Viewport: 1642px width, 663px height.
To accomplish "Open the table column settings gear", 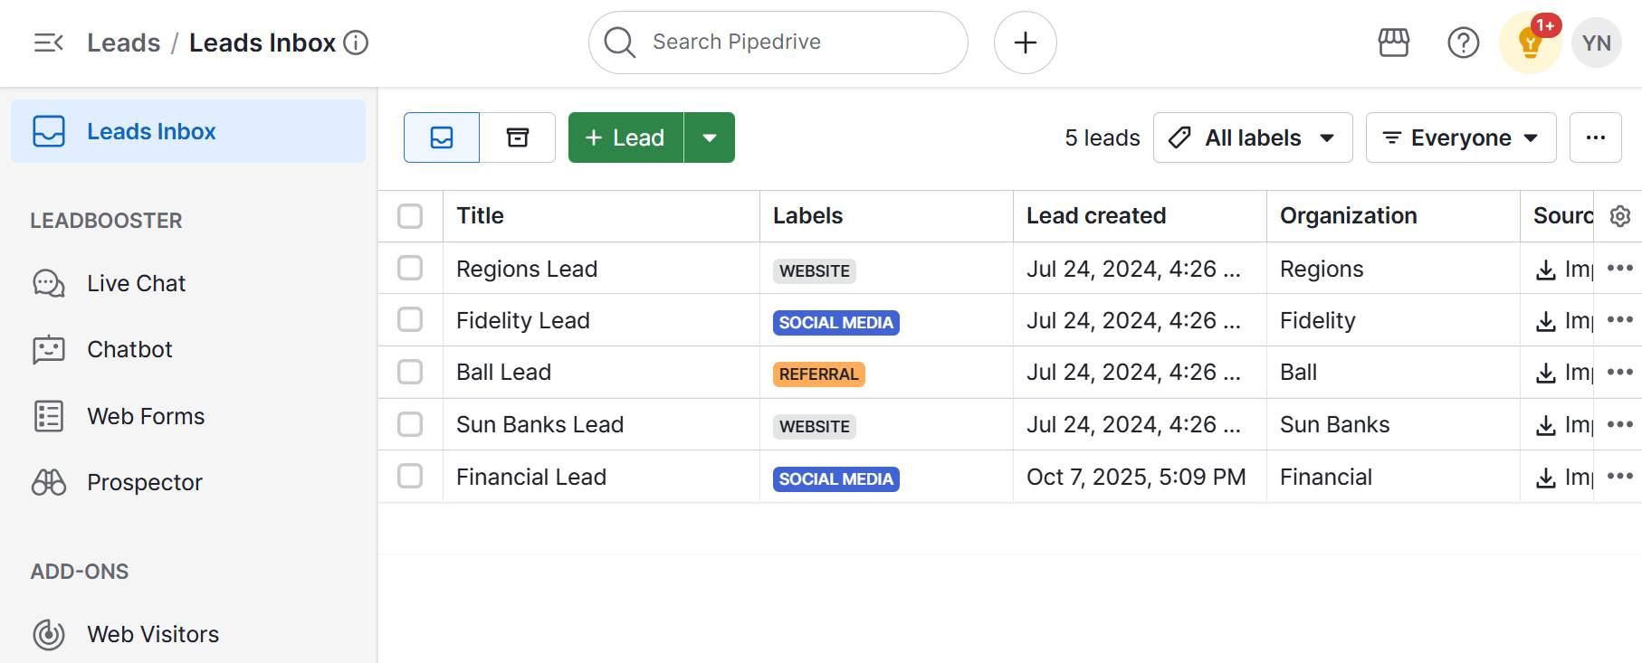I will pyautogui.click(x=1620, y=216).
